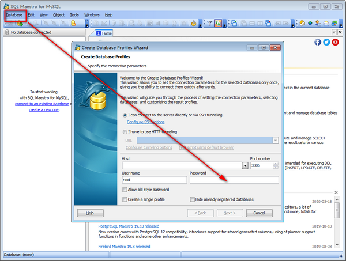Expand window toolbar overflow arrow after navigation arrows
The width and height of the screenshot is (346, 261).
point(292,24)
